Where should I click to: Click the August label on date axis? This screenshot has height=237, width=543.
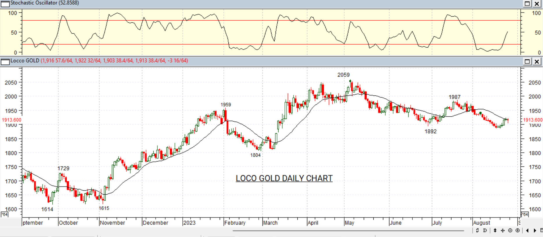(x=482, y=223)
